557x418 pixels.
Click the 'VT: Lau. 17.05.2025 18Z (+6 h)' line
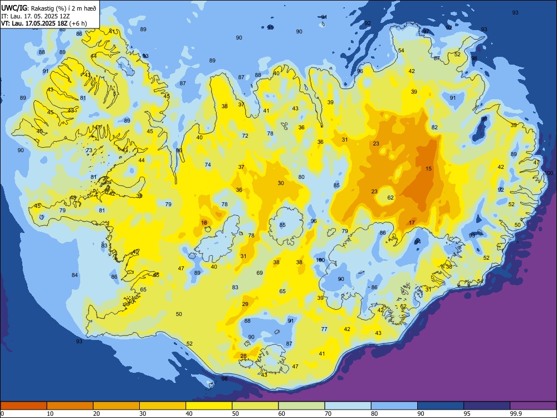tap(43, 23)
